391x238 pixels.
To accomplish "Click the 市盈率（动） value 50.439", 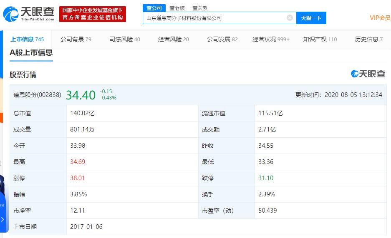I will tap(267, 211).
